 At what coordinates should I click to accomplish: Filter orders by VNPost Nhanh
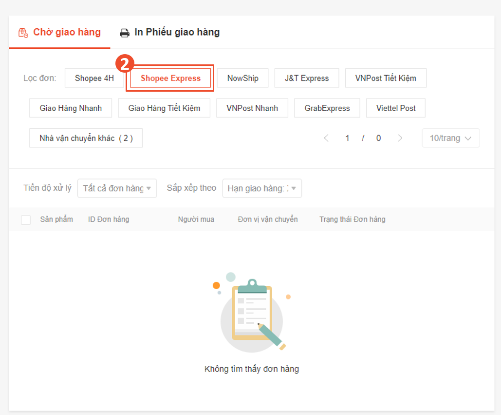pos(252,108)
